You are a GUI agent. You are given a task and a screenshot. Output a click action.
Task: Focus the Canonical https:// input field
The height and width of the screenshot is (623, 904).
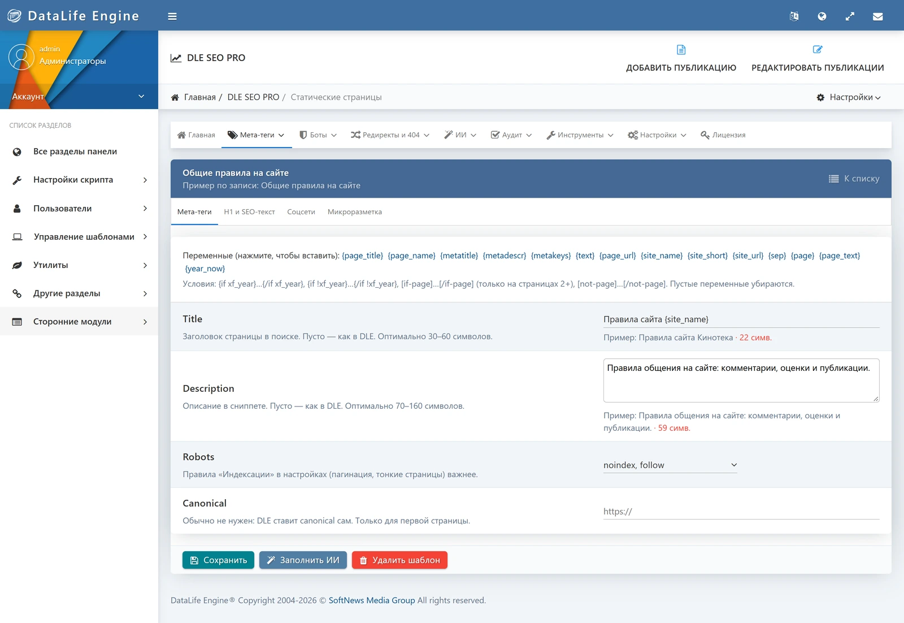click(741, 512)
